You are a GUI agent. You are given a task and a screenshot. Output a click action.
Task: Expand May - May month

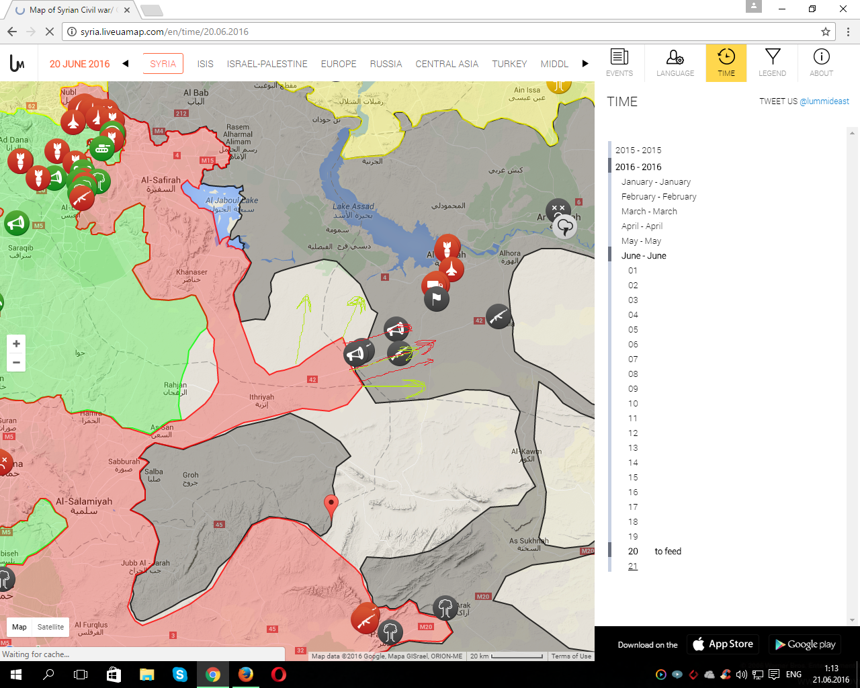click(x=641, y=241)
